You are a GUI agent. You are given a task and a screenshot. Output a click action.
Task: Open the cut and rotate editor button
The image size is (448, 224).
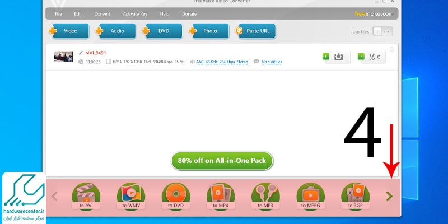(372, 57)
